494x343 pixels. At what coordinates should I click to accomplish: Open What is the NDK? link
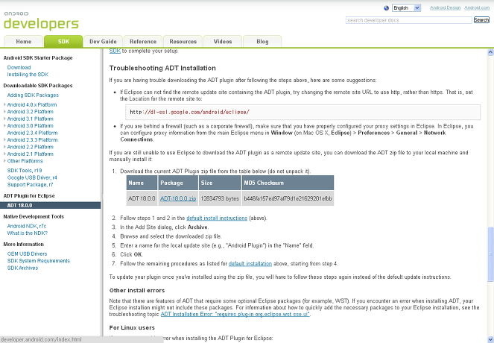click(28, 233)
